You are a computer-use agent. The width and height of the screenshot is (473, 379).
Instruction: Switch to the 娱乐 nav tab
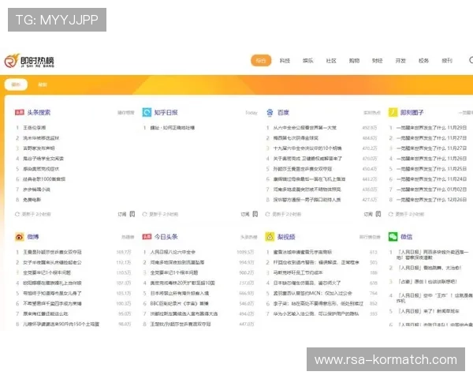pos(307,61)
